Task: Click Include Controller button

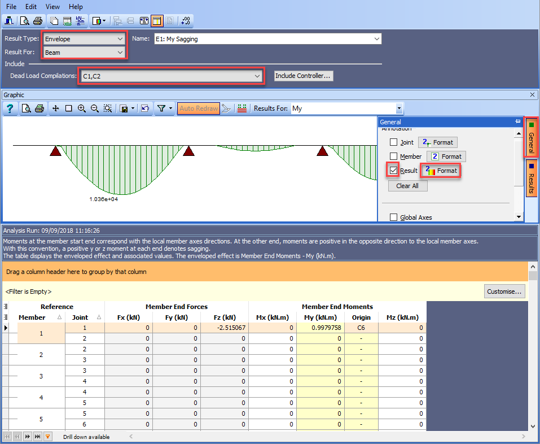Action: click(304, 76)
